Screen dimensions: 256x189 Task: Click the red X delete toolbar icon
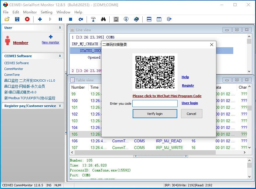pos(27,19)
